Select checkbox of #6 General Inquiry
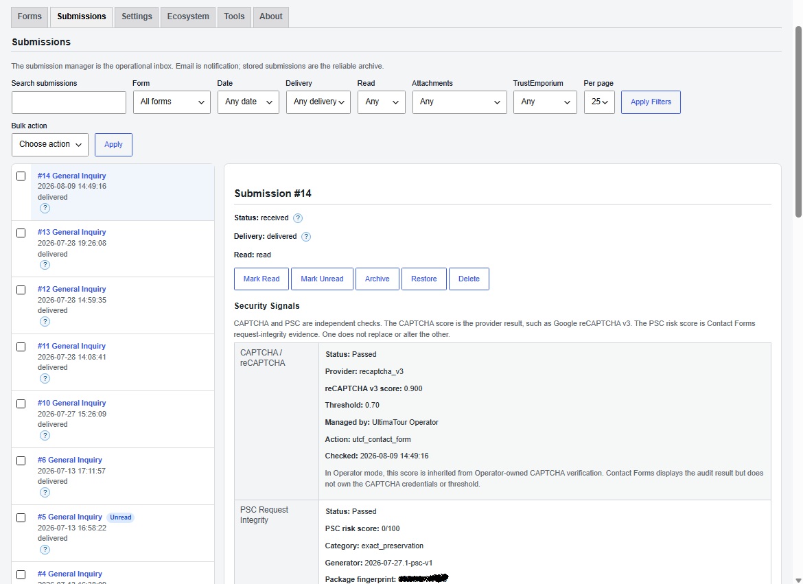The height and width of the screenshot is (584, 803). click(21, 460)
